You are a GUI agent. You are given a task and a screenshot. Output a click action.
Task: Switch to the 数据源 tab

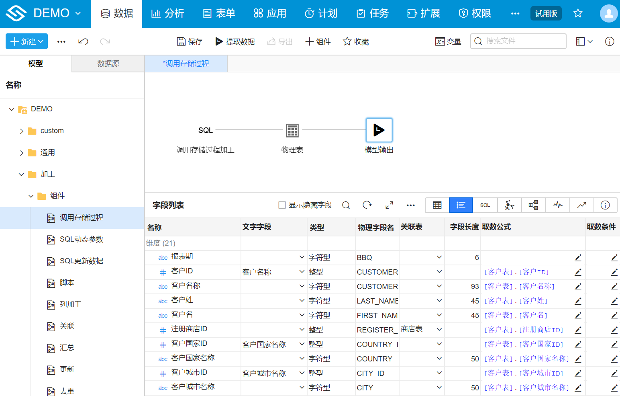pyautogui.click(x=107, y=64)
